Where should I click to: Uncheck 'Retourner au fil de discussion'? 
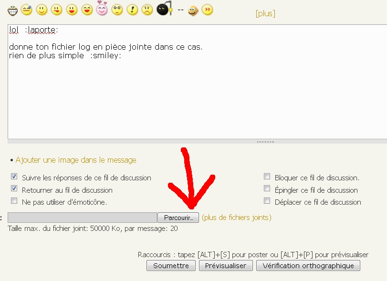(14, 188)
